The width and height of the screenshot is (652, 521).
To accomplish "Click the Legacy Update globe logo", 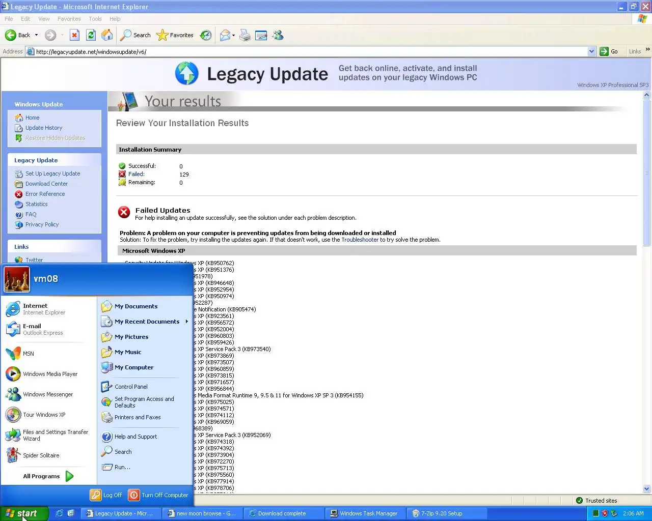I will point(186,73).
